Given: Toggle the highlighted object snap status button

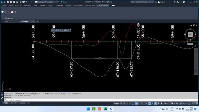Looking at the screenshot, I should click(x=150, y=104).
